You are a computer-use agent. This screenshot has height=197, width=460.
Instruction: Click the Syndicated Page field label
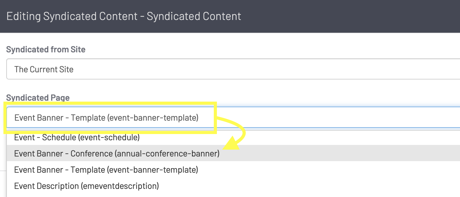[x=38, y=98]
